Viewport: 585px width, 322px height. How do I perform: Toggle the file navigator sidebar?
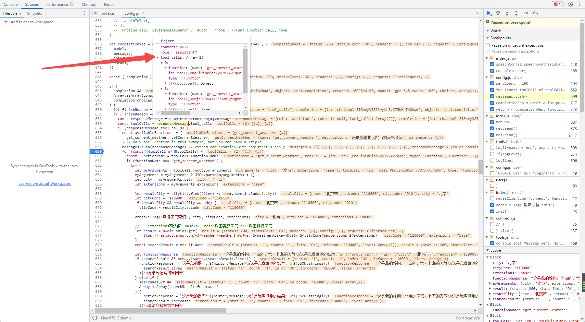pyautogui.click(x=95, y=13)
